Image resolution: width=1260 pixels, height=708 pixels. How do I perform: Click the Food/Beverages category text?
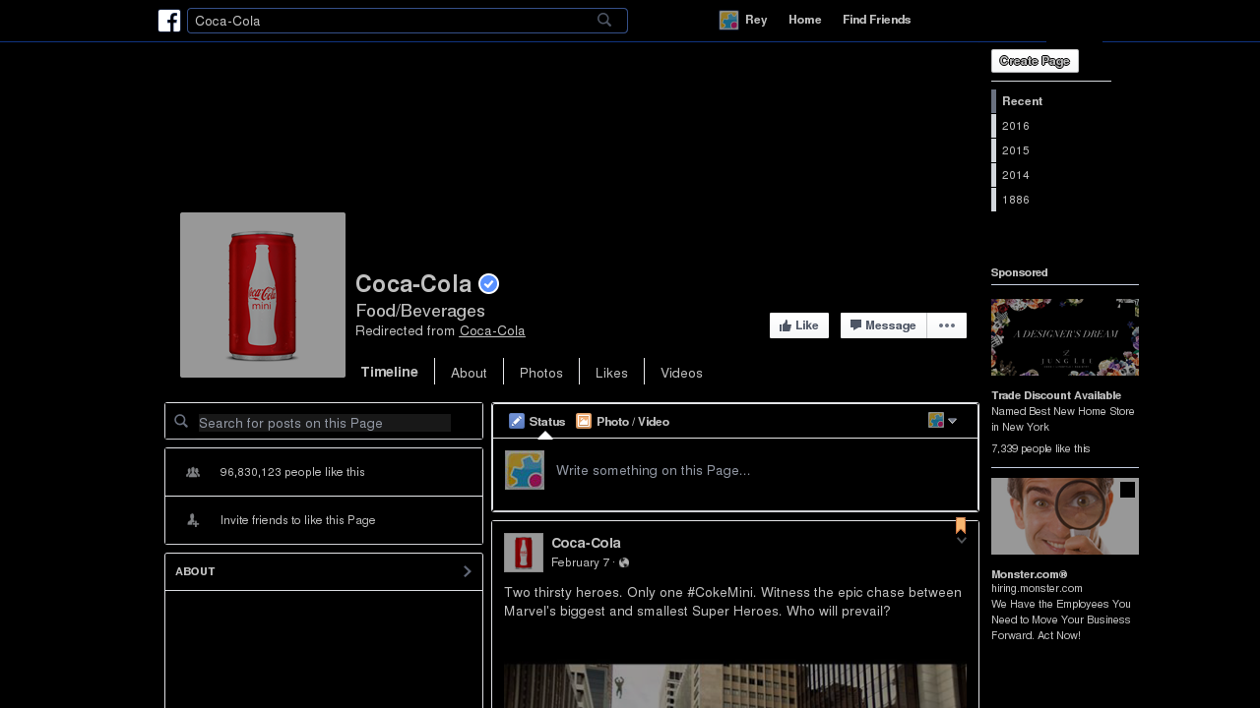click(x=420, y=311)
